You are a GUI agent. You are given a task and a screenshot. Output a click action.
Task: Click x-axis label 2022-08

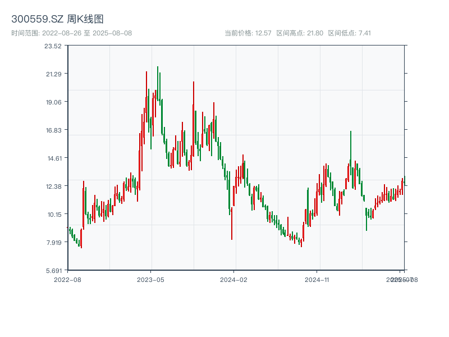tap(67, 280)
